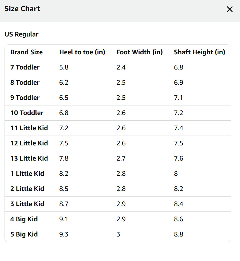Click the Heel to toe (in) header
The height and width of the screenshot is (261, 240).
pyautogui.click(x=82, y=52)
